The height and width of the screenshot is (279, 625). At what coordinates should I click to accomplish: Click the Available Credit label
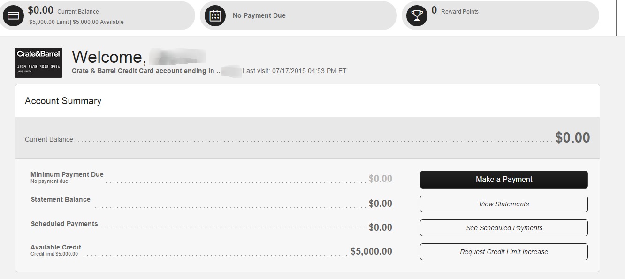pos(56,247)
